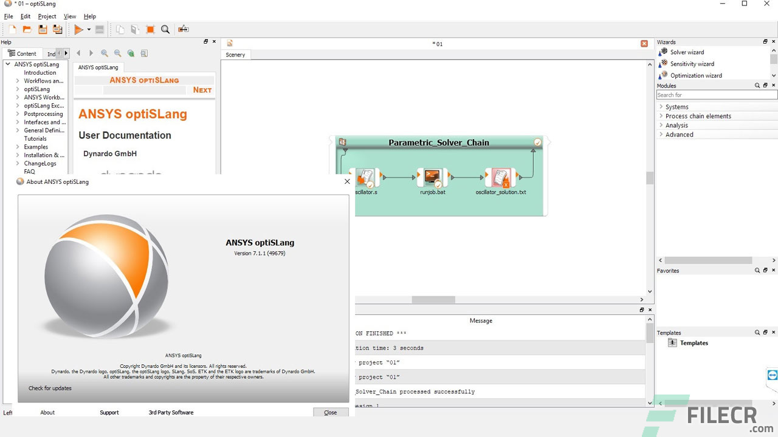This screenshot has width=778, height=437.
Task: Click the search icon in the Modules panel header
Action: pos(757,86)
